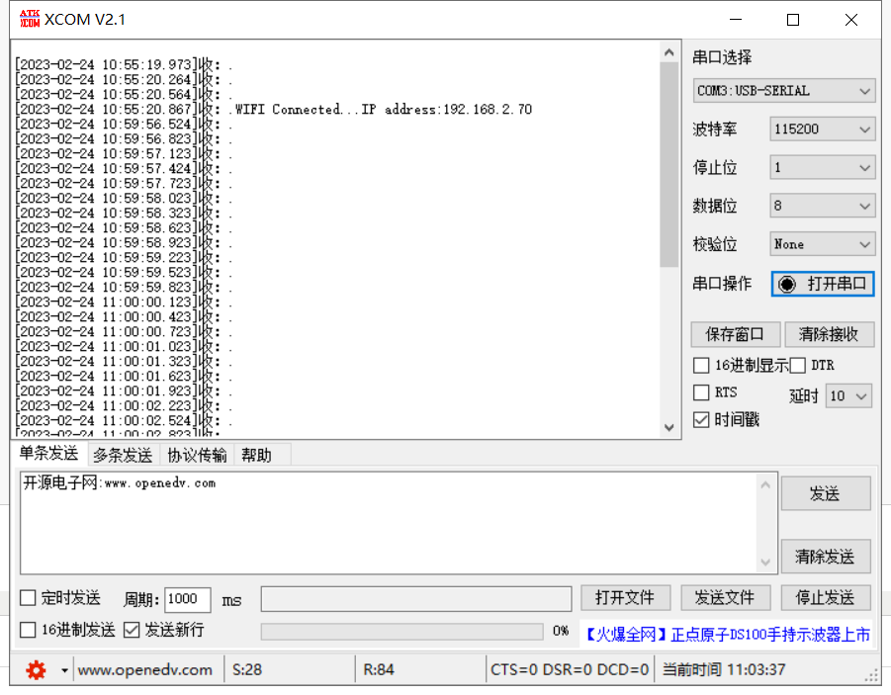Enable the 16进制显示 hex display checkbox

tap(701, 365)
